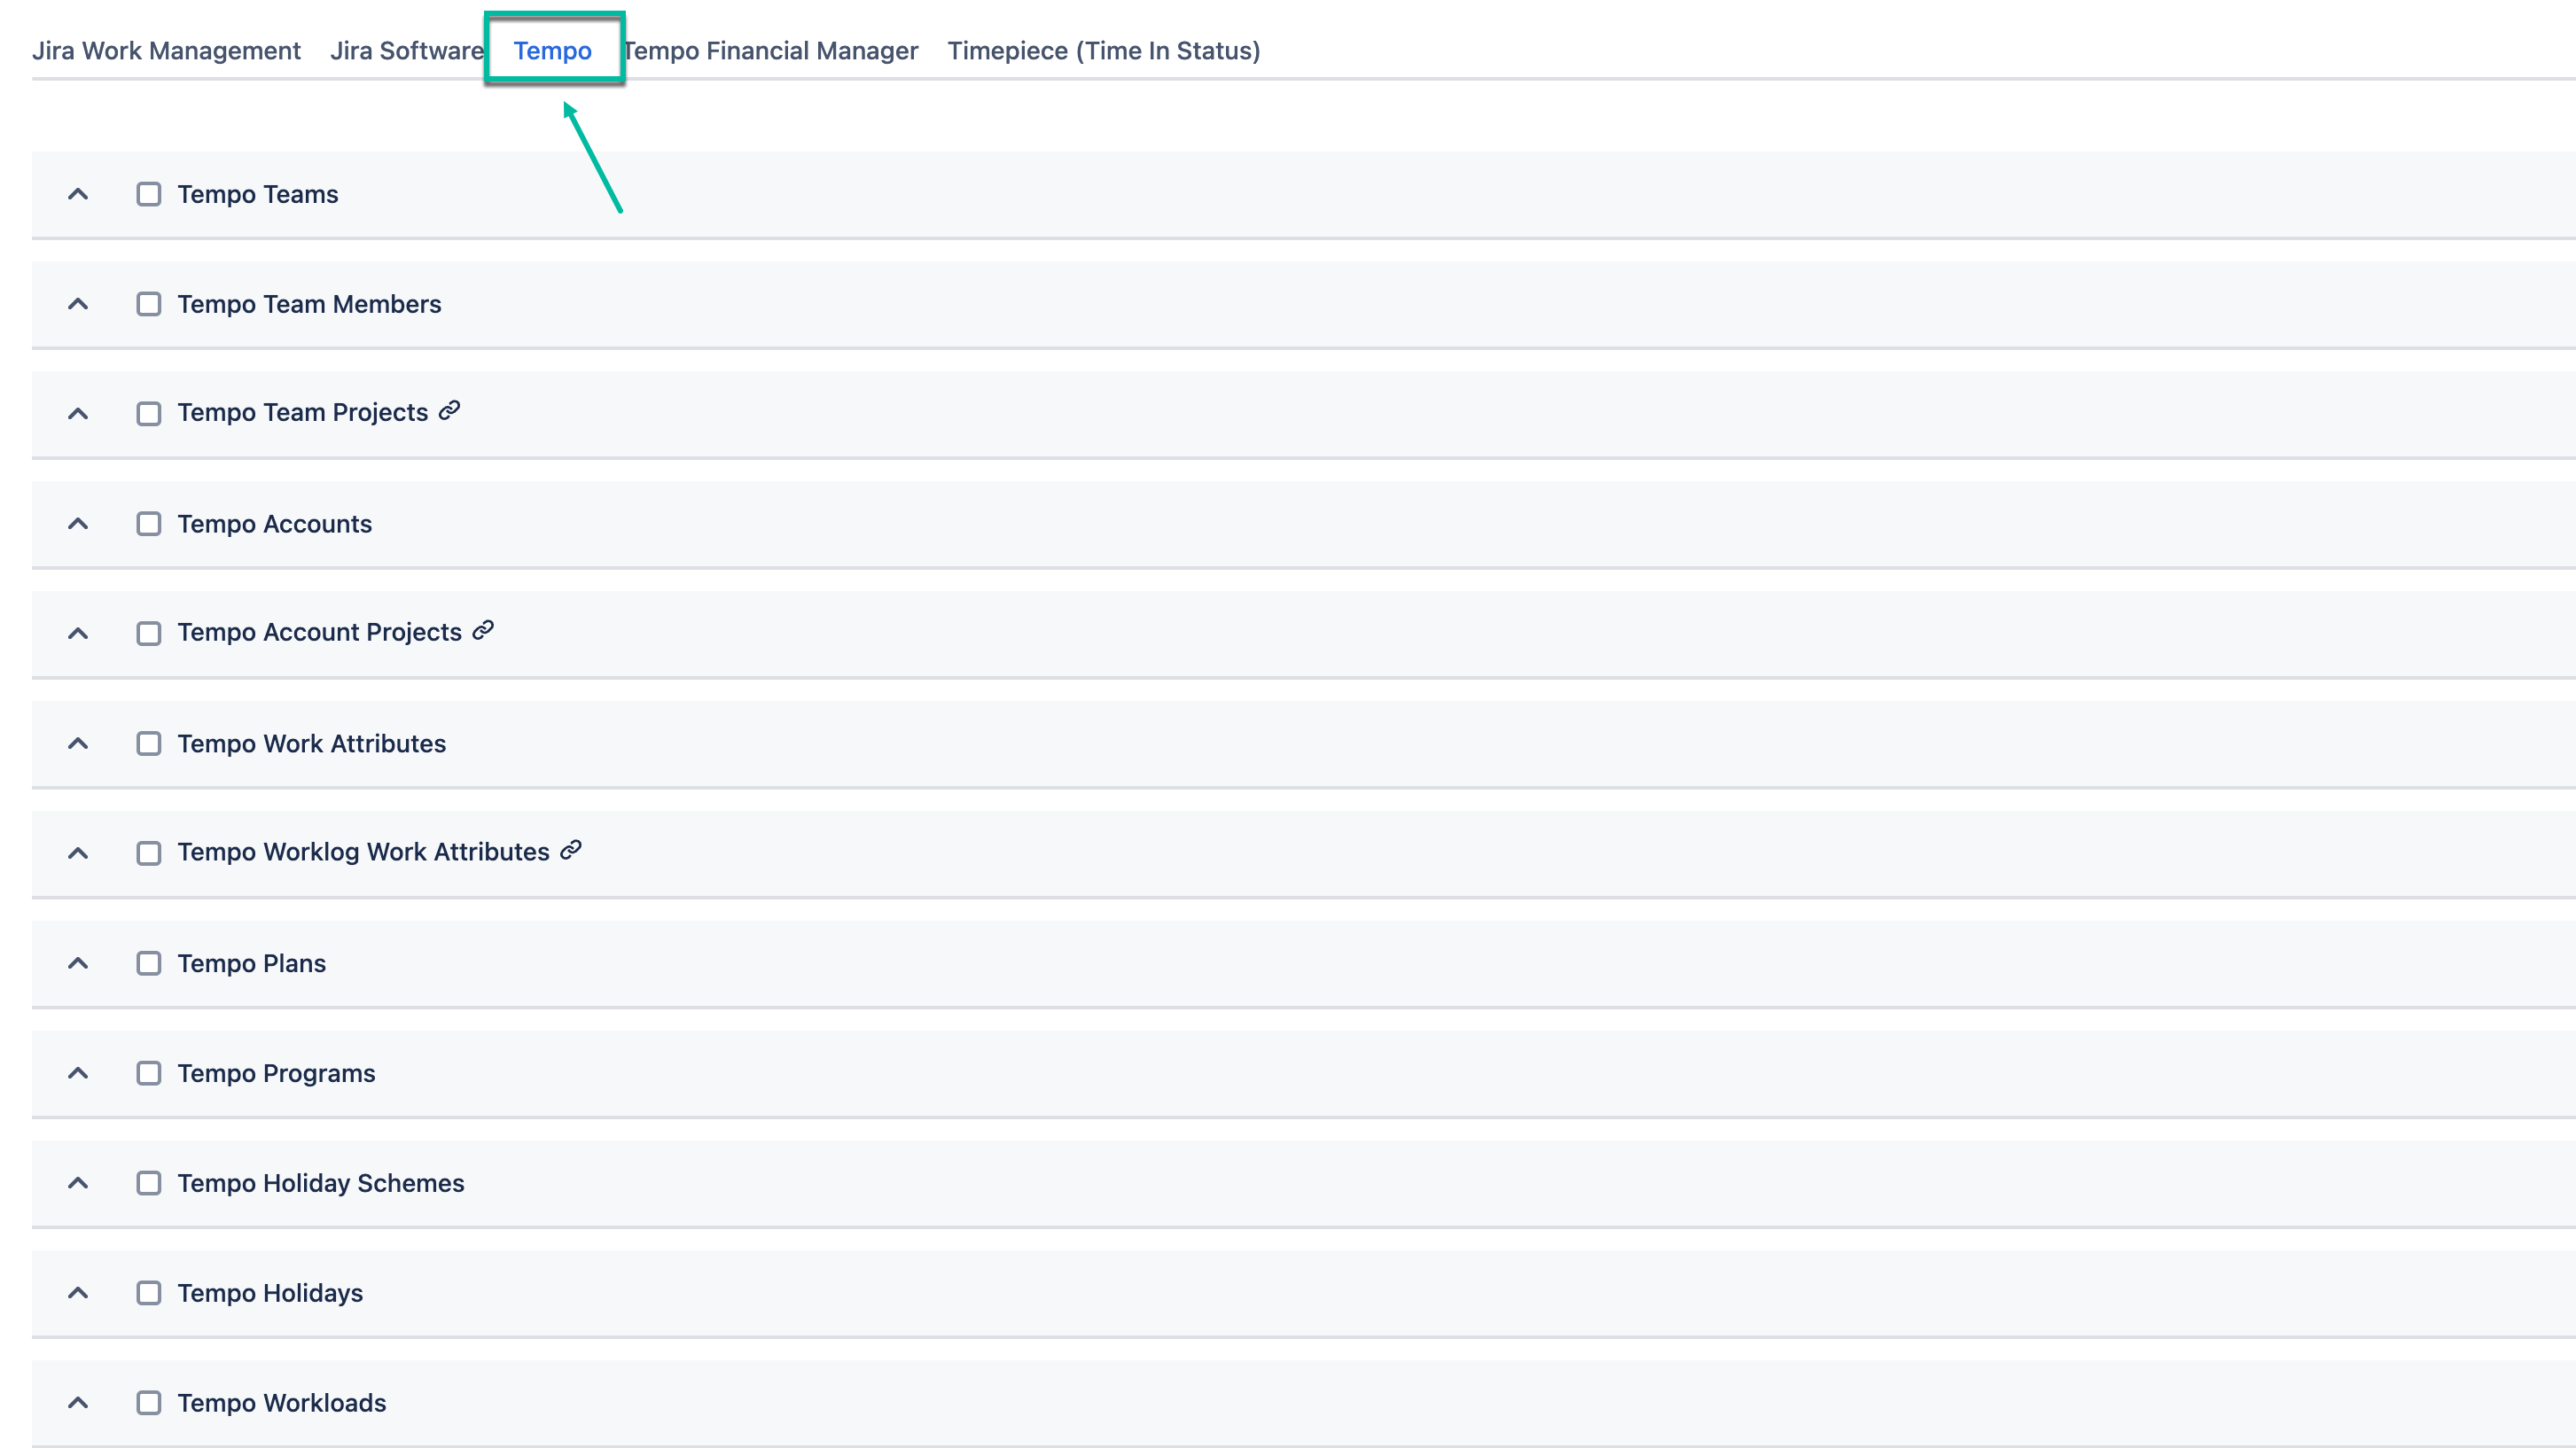Image resolution: width=2576 pixels, height=1448 pixels.
Task: Open the Timepiece (Time In Status) tab
Action: [x=1104, y=50]
